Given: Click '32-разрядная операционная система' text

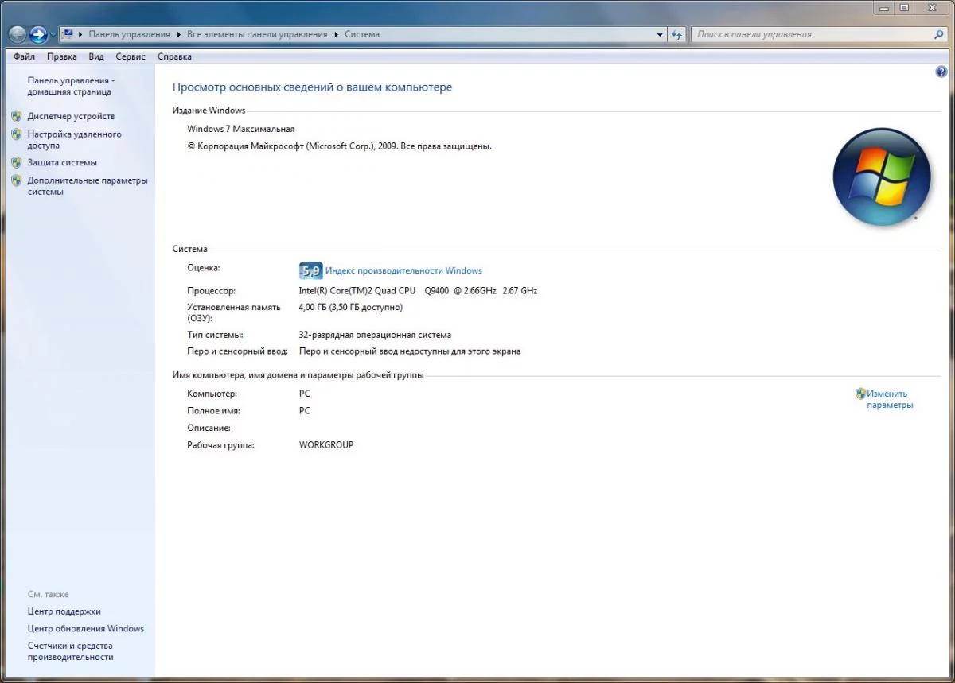Looking at the screenshot, I should click(x=375, y=335).
